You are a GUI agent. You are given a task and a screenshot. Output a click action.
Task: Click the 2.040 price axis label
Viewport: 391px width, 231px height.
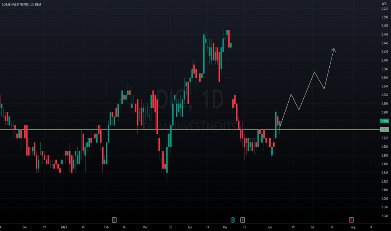tap(385, 216)
